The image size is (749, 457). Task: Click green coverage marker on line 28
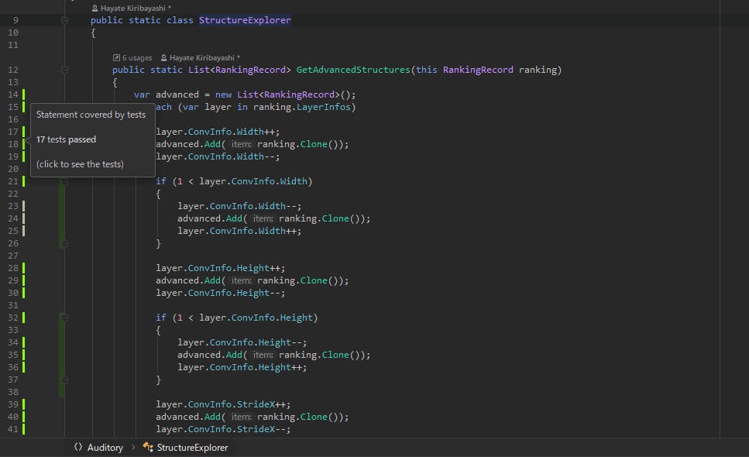click(24, 268)
